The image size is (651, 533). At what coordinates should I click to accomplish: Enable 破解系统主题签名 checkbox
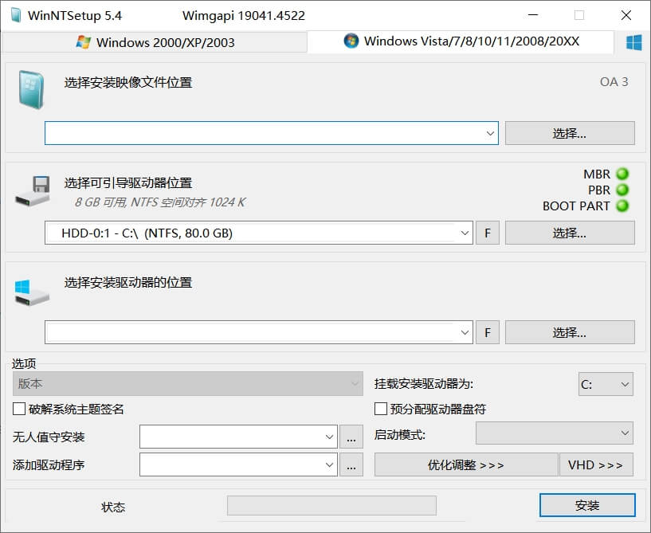pyautogui.click(x=19, y=409)
